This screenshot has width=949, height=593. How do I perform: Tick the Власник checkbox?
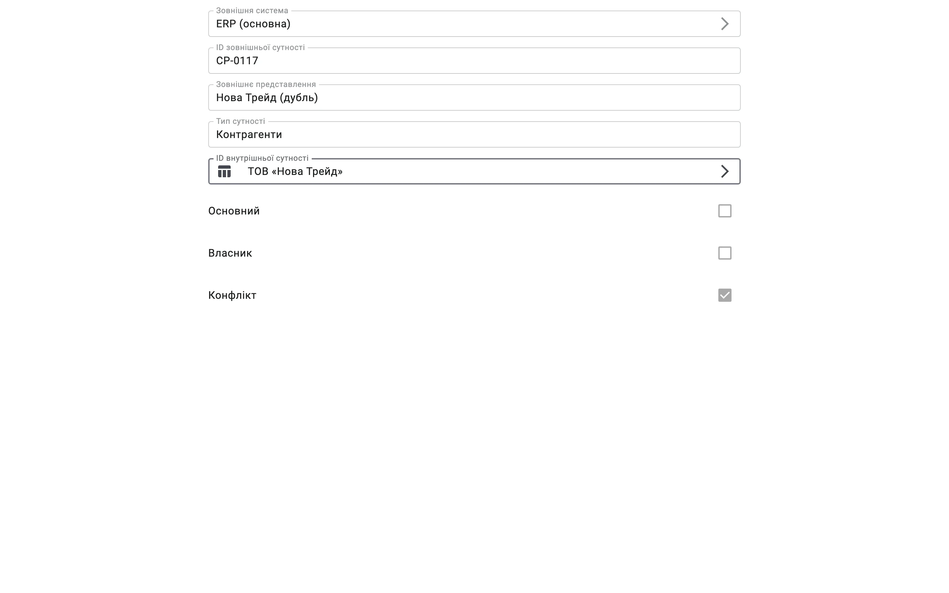[x=725, y=253]
